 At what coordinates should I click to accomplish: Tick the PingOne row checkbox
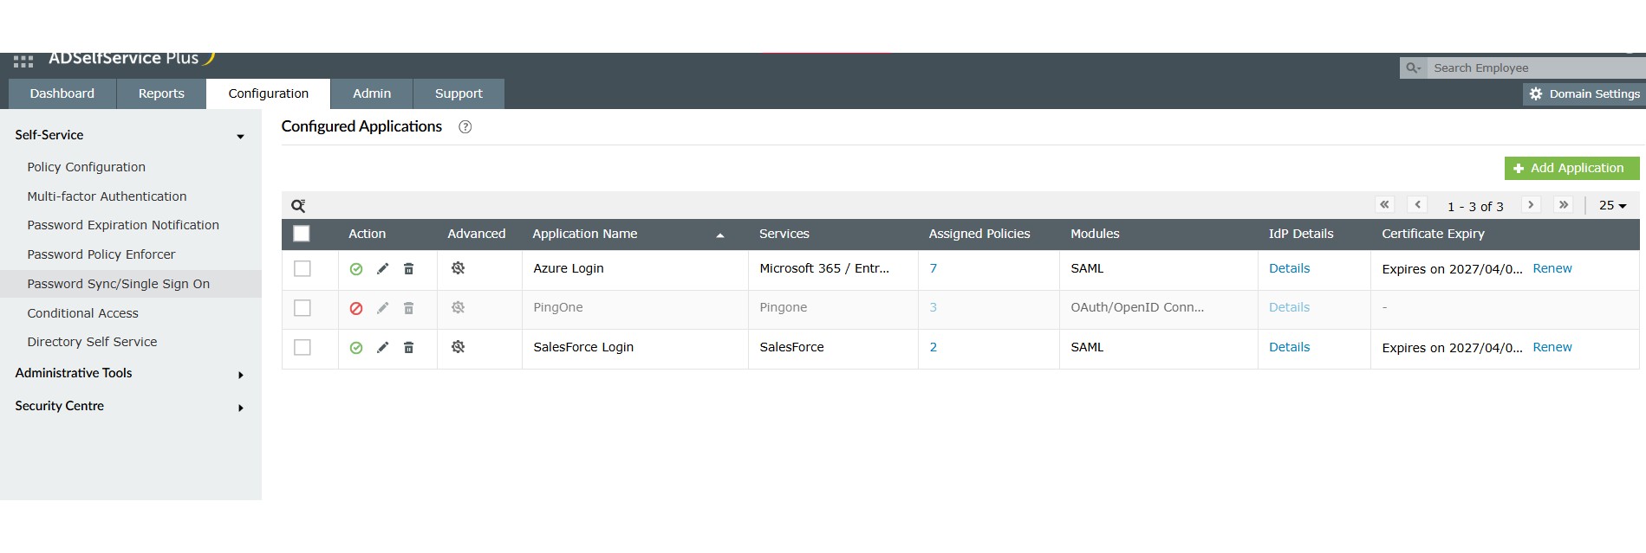[303, 308]
